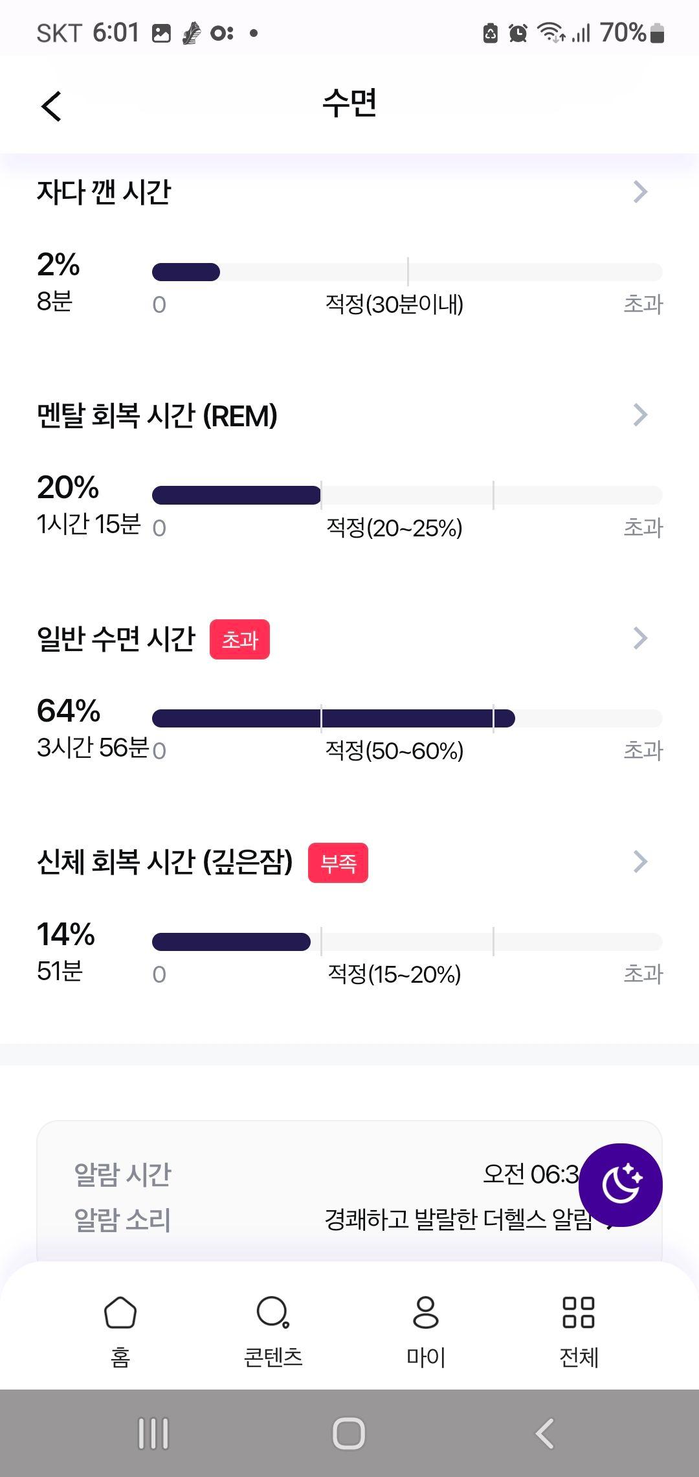Screen dimensions: 699x1477
Task: Expand 신체 회복 시간 (깊은잠) chevron
Action: click(x=640, y=862)
